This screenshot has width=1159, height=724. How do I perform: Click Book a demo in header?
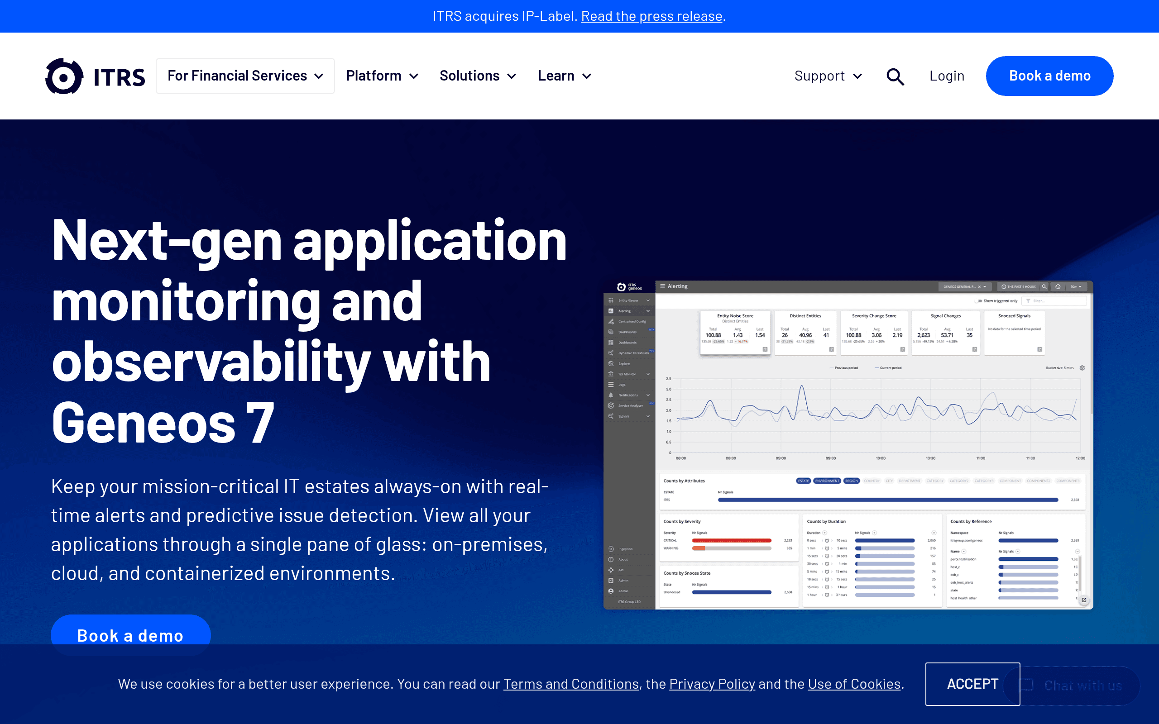click(1049, 76)
